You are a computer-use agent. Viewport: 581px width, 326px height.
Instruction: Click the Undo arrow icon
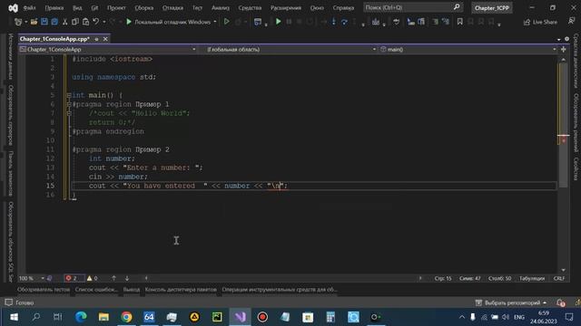click(96, 22)
